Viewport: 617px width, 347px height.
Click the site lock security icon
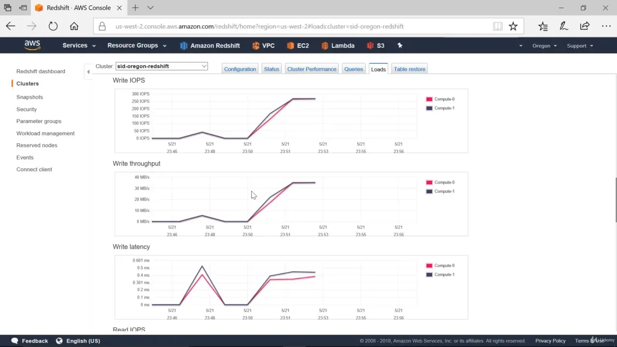(x=102, y=27)
